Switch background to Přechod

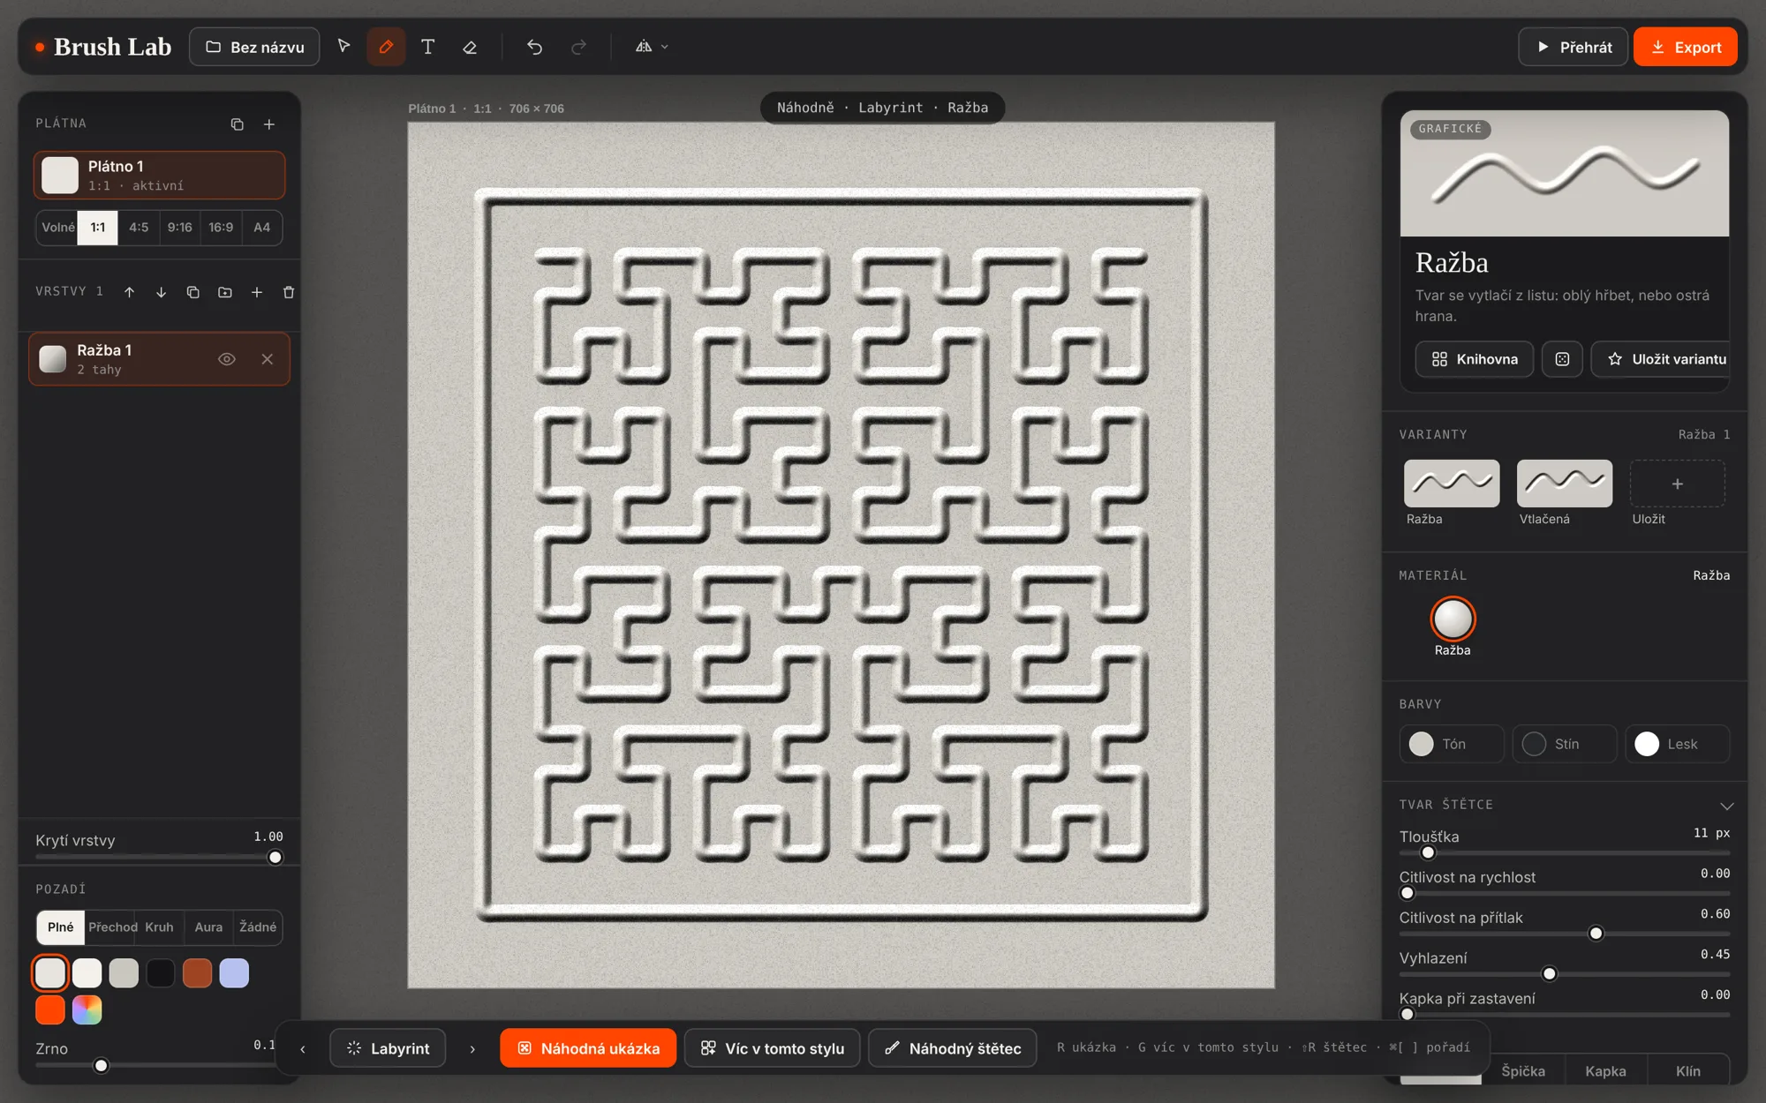(112, 927)
